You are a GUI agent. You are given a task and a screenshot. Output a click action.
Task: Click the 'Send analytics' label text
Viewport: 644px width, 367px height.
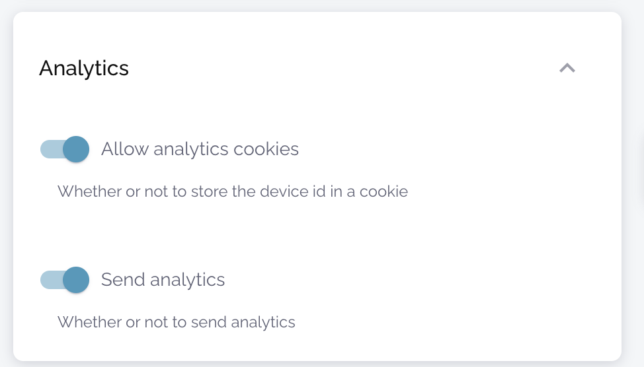tap(163, 280)
